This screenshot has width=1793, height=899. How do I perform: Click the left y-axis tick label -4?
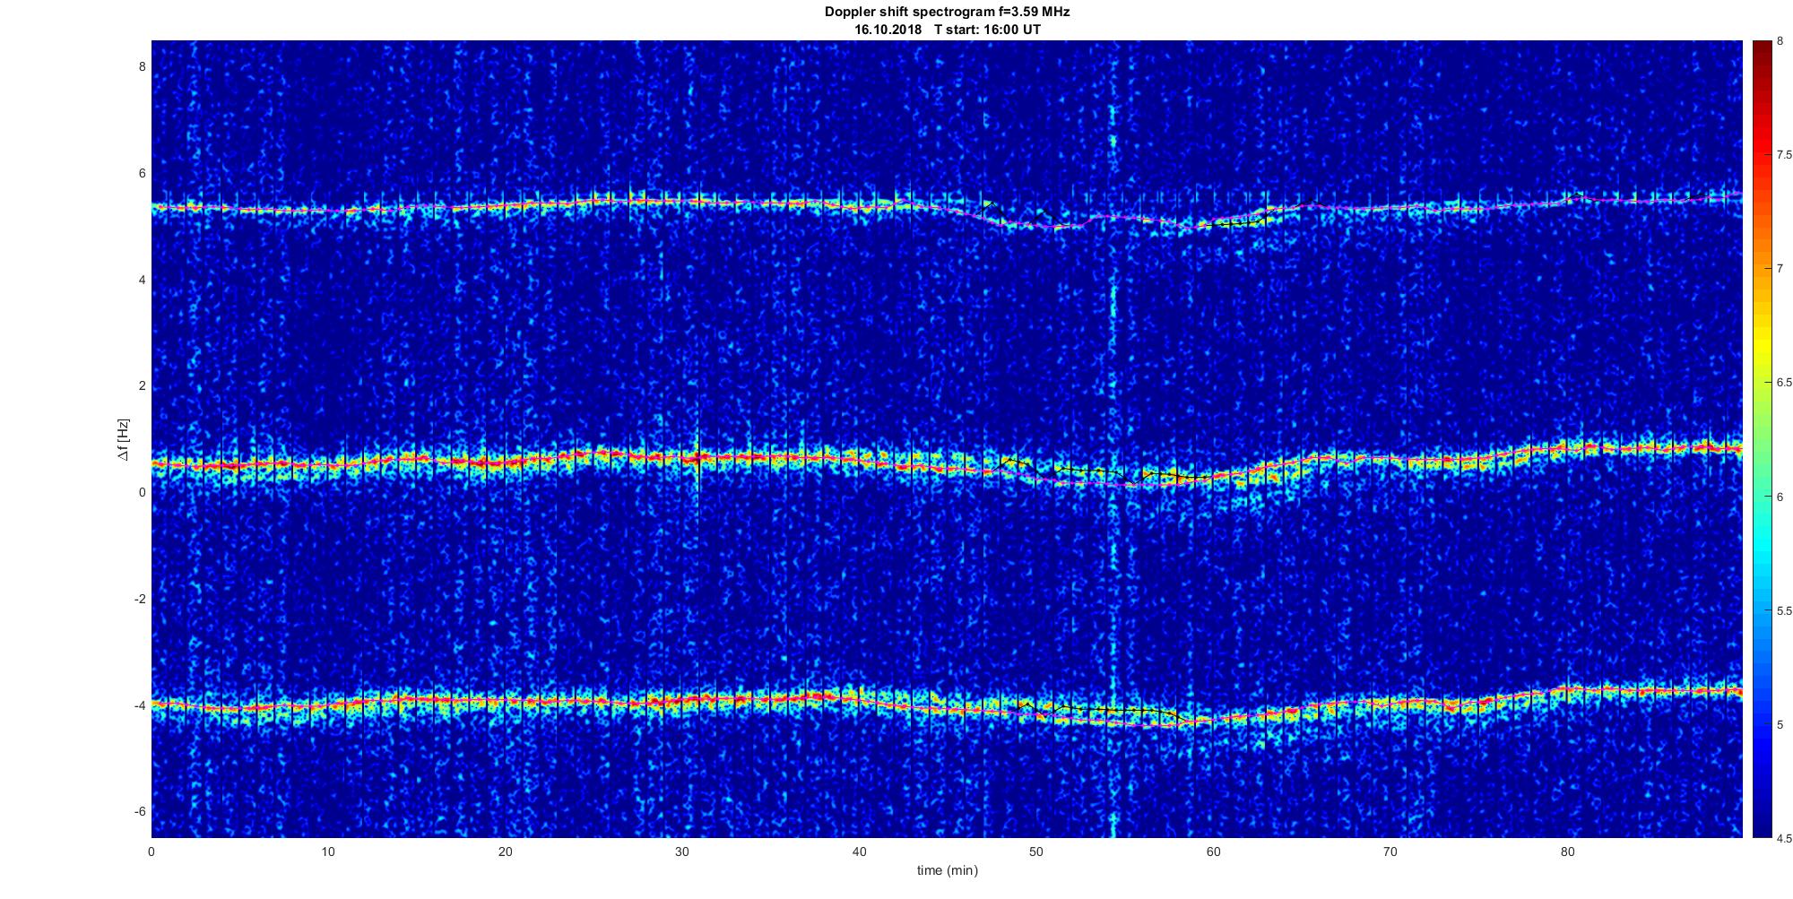click(139, 705)
